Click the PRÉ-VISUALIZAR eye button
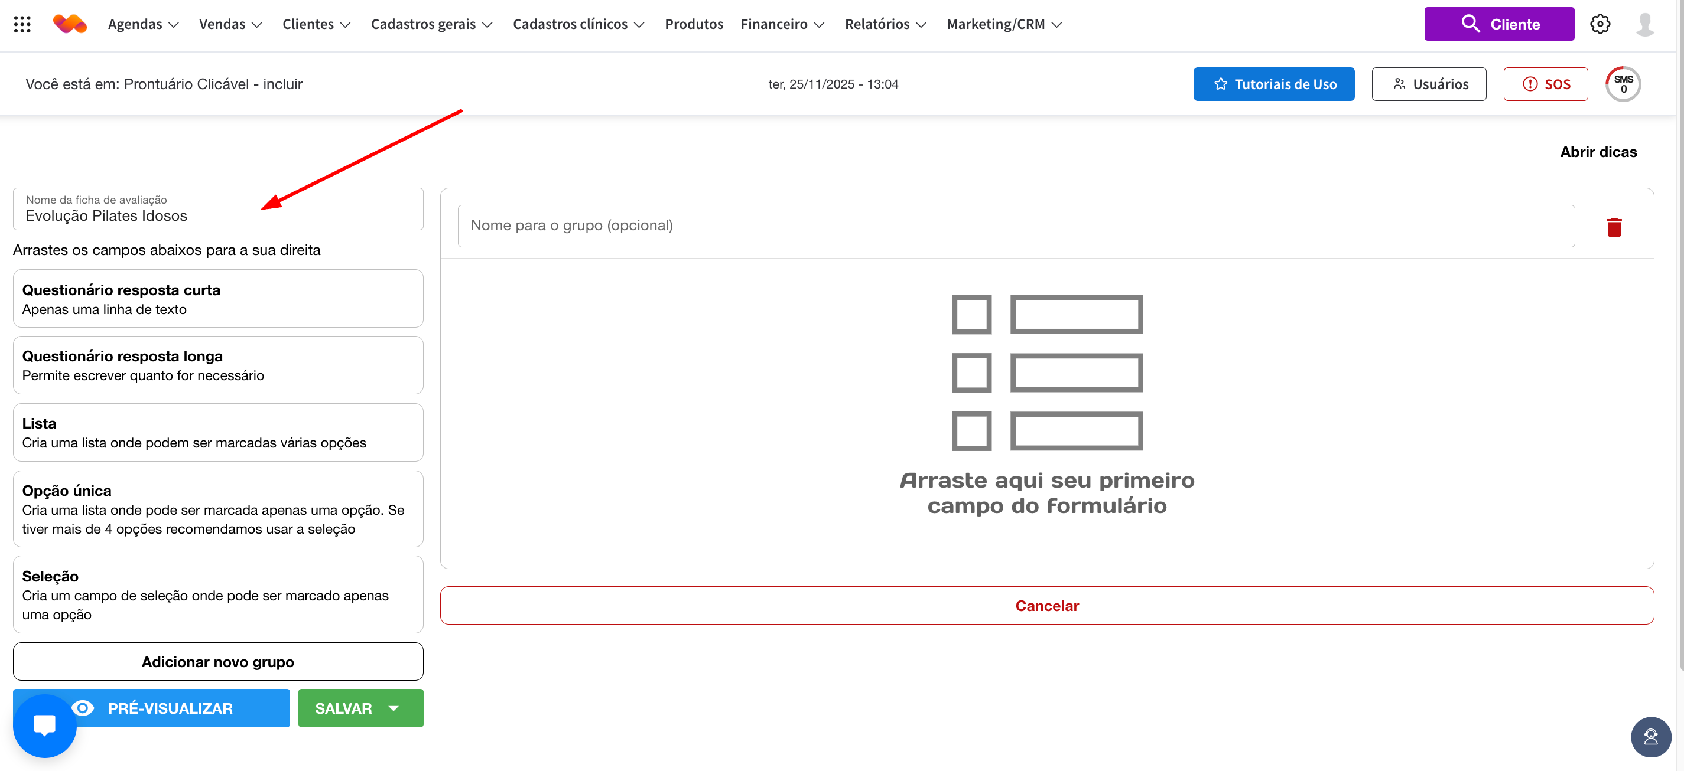The width and height of the screenshot is (1684, 771). 170,708
